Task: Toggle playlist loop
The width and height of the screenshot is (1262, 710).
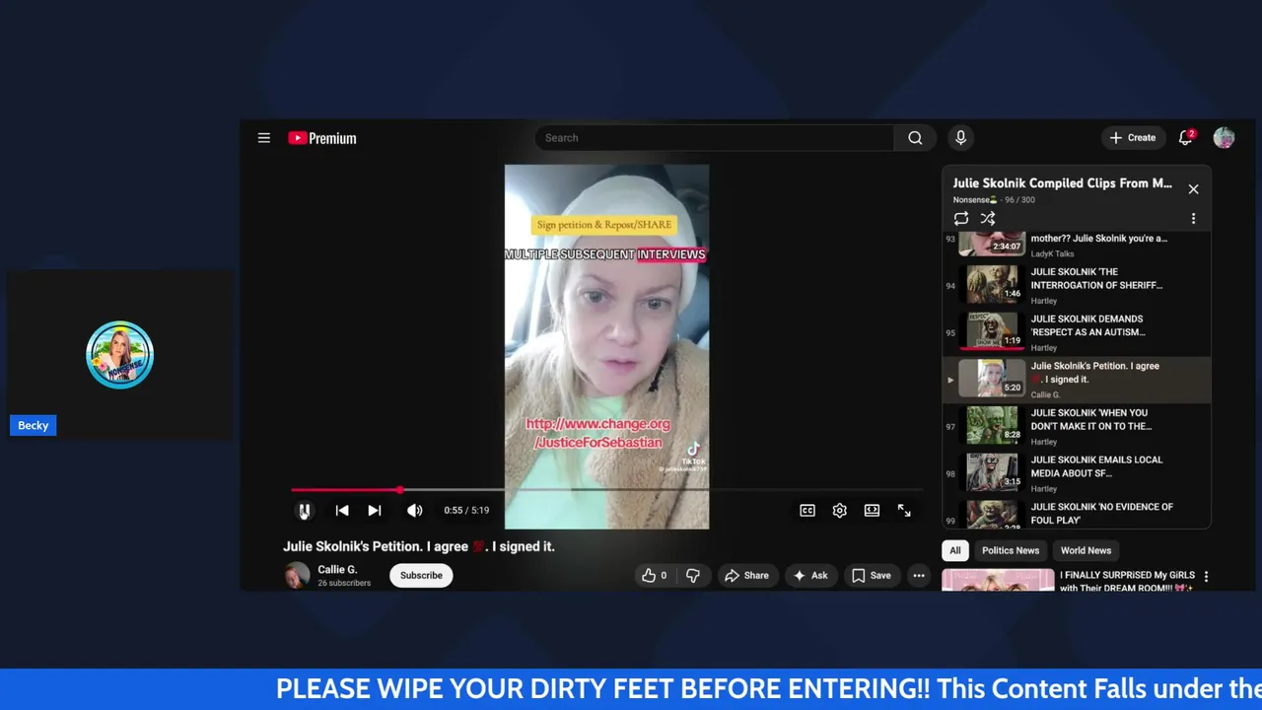Action: [x=961, y=219]
